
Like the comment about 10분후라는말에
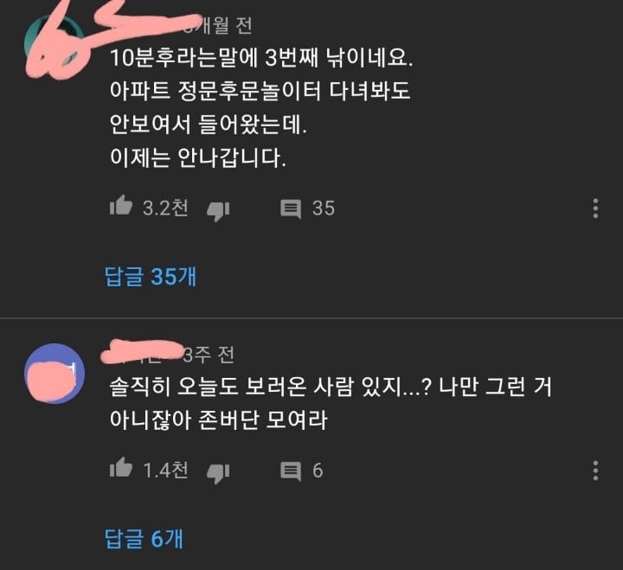pyautogui.click(x=121, y=206)
